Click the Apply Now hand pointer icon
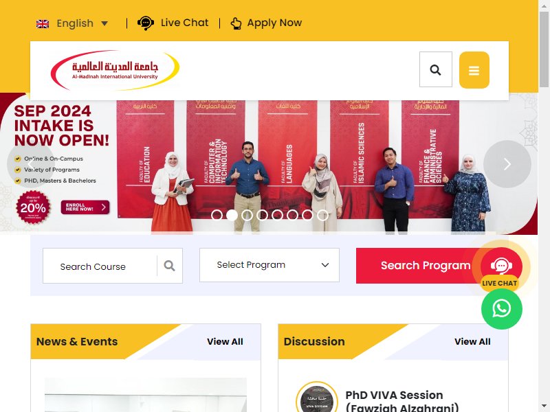The width and height of the screenshot is (550, 412). (x=236, y=23)
